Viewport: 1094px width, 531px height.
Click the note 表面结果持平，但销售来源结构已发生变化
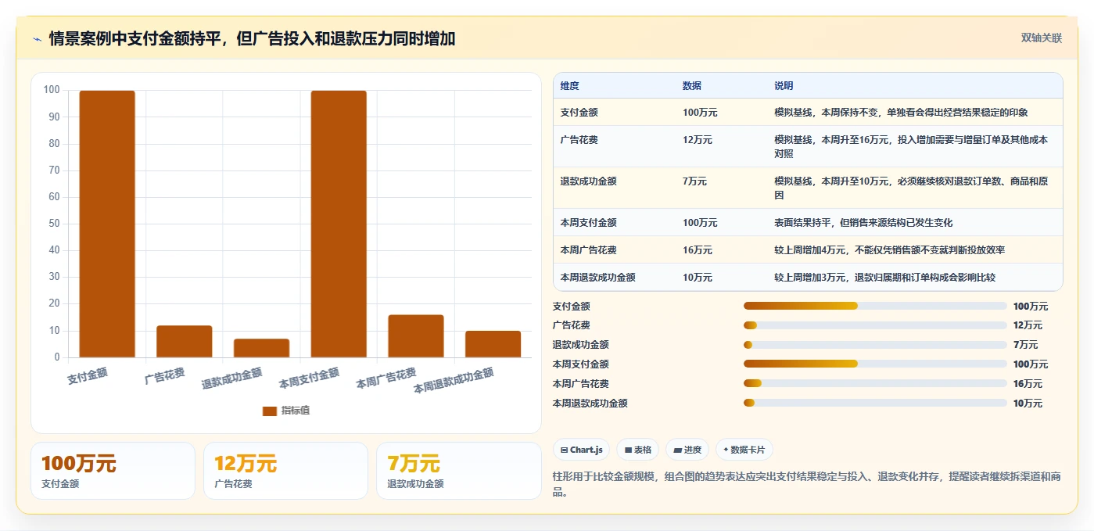coord(863,223)
